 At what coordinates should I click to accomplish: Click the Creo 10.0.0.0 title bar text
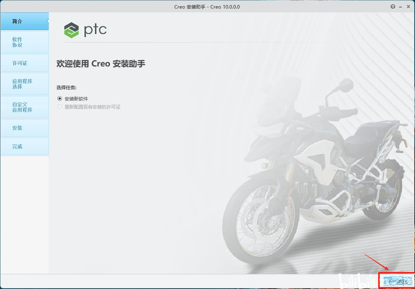tap(207, 6)
